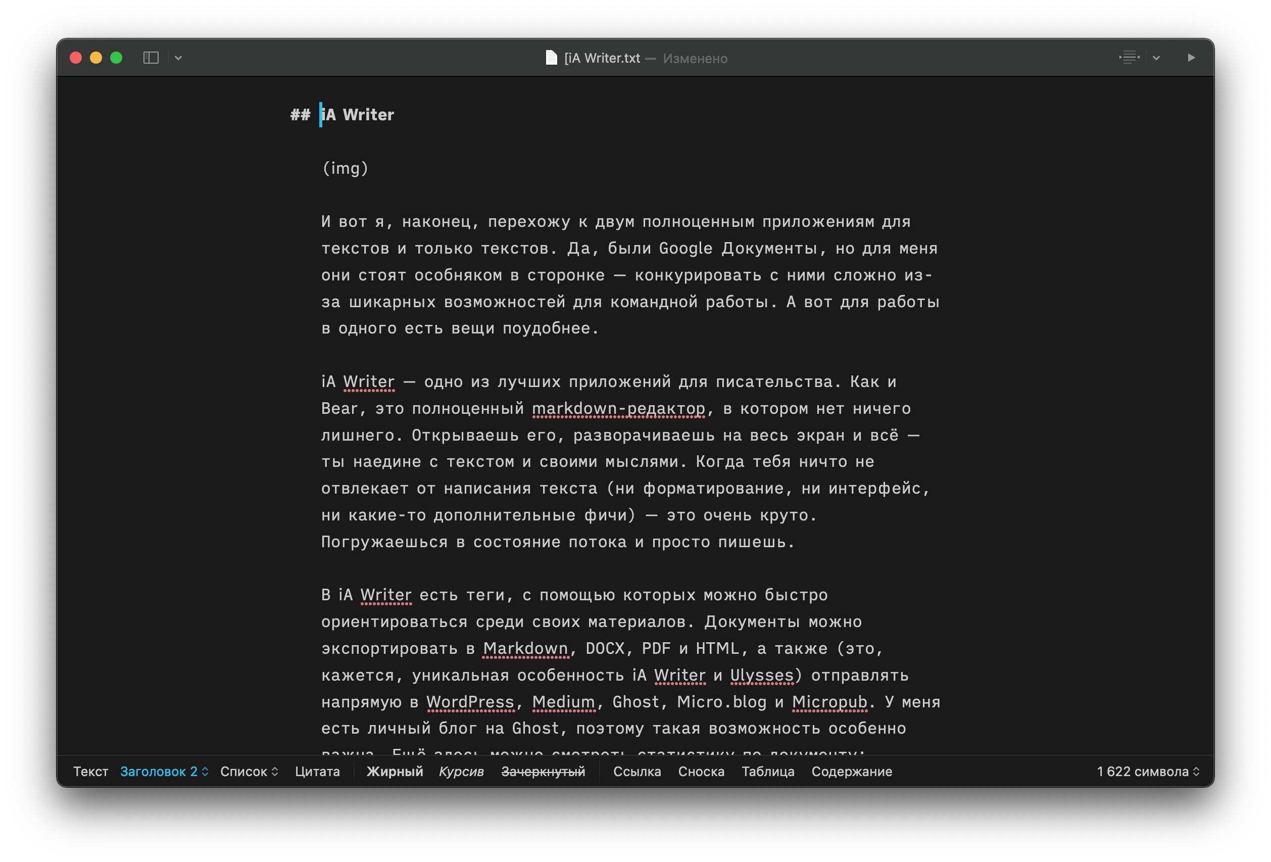Image resolution: width=1271 pixels, height=862 pixels.
Task: Click the "(img)" placeholder text
Action: [345, 168]
